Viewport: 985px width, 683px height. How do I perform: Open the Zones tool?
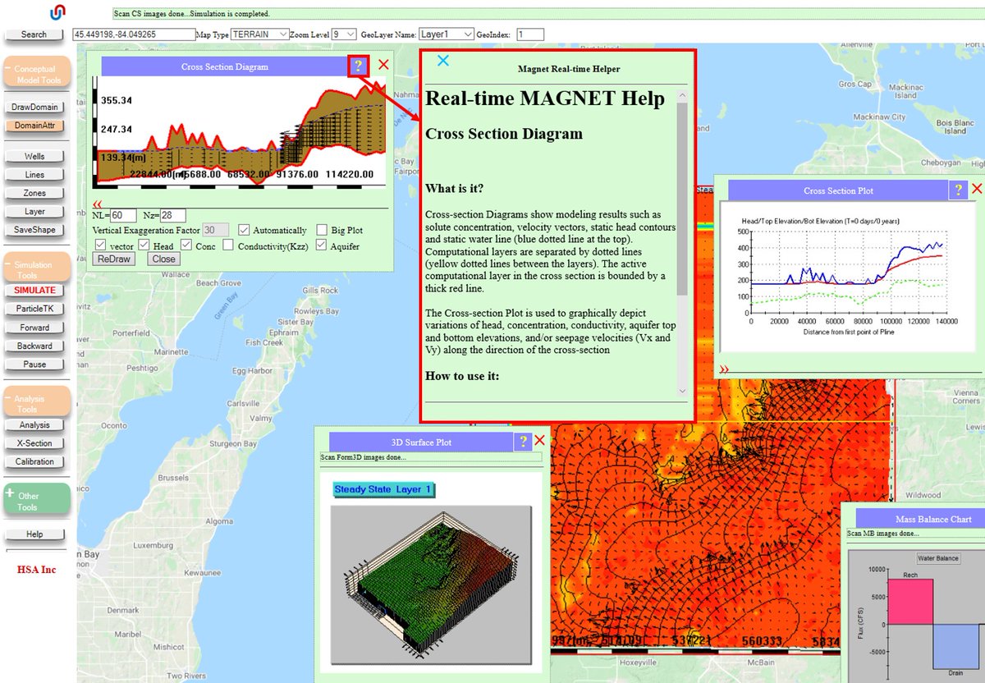(x=34, y=193)
